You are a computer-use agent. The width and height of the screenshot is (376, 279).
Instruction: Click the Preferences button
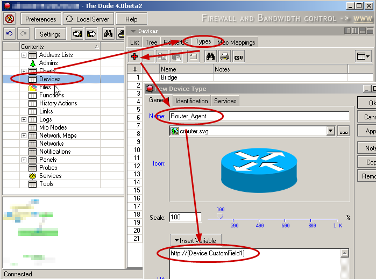(x=41, y=19)
